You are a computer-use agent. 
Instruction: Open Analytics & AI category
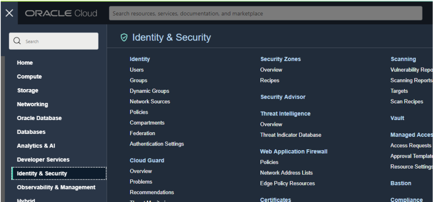point(36,146)
